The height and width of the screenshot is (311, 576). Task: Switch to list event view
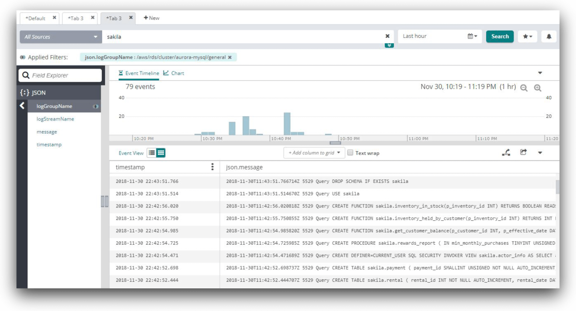click(x=152, y=153)
